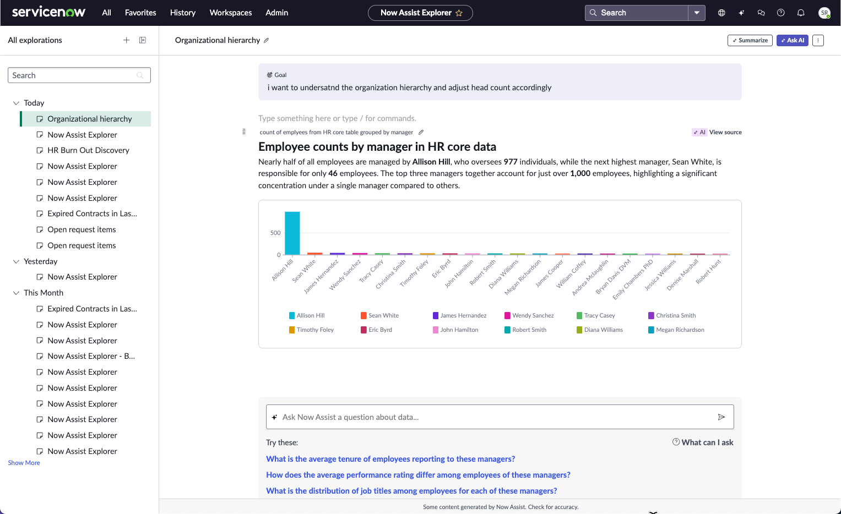Ask about average performance rating suggestion
This screenshot has height=514, width=841.
coord(418,475)
